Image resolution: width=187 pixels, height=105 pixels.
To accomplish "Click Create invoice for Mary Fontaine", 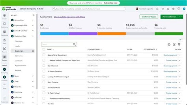I will click(x=171, y=82).
